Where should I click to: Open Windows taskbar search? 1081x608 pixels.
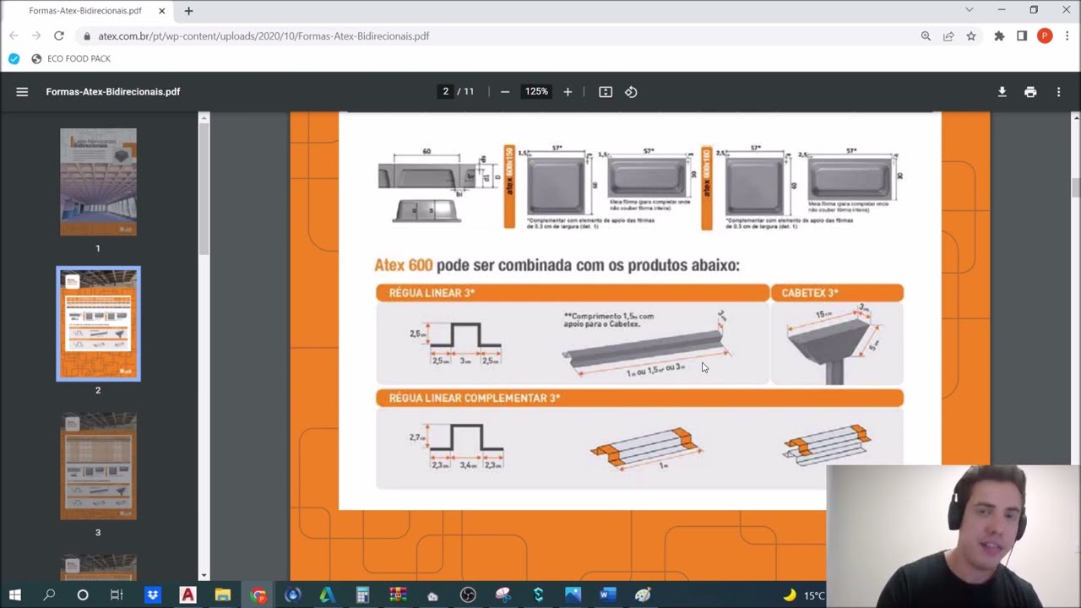49,595
